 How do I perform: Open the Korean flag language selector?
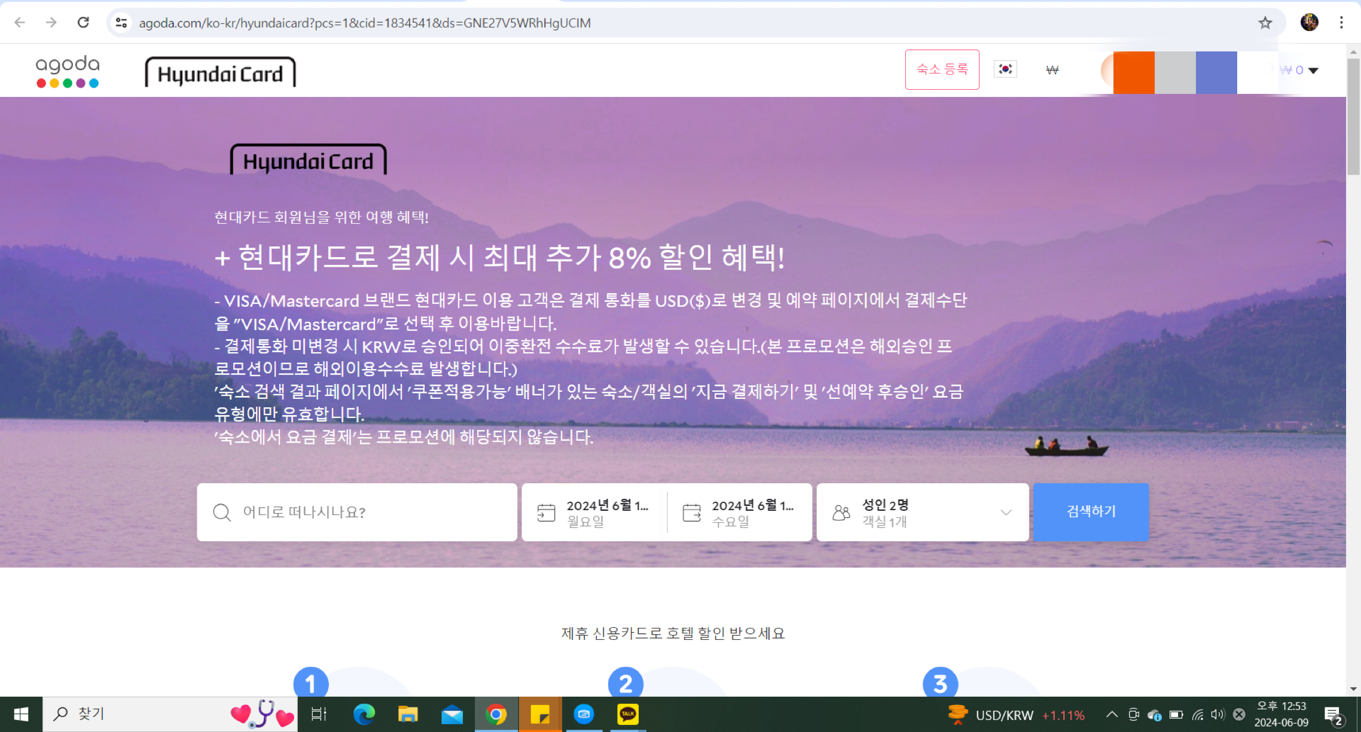pyautogui.click(x=1005, y=69)
